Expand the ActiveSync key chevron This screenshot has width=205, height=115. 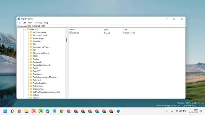tap(29, 41)
